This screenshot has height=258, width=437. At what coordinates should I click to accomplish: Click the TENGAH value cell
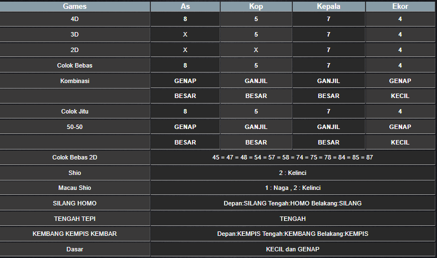coord(293,219)
